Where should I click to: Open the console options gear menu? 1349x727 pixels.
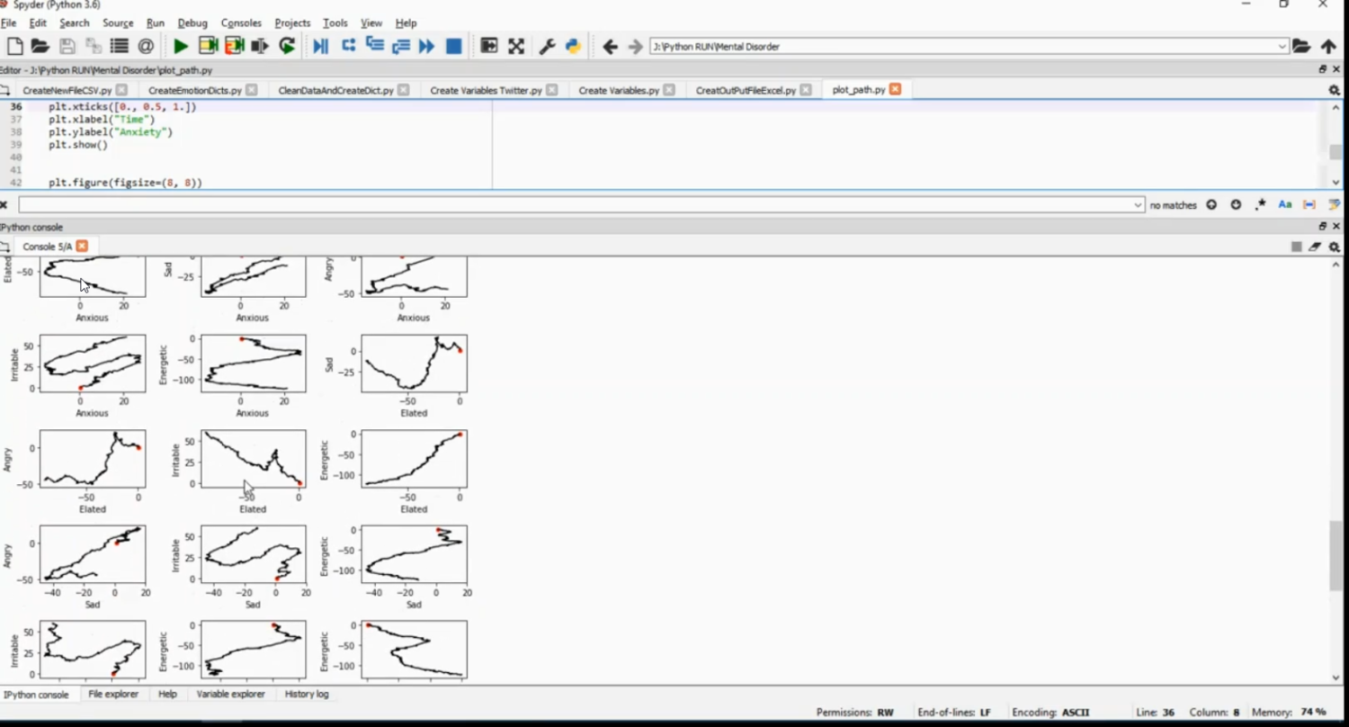tap(1335, 247)
